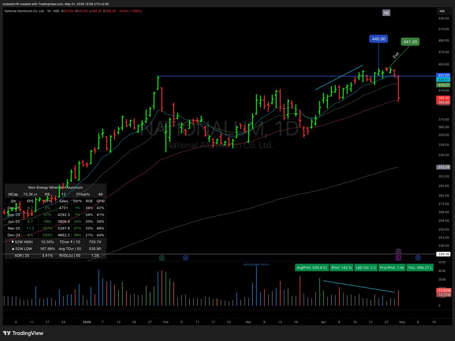Click the Exit annotation label
This screenshot has height=341, width=455.
tap(396, 55)
